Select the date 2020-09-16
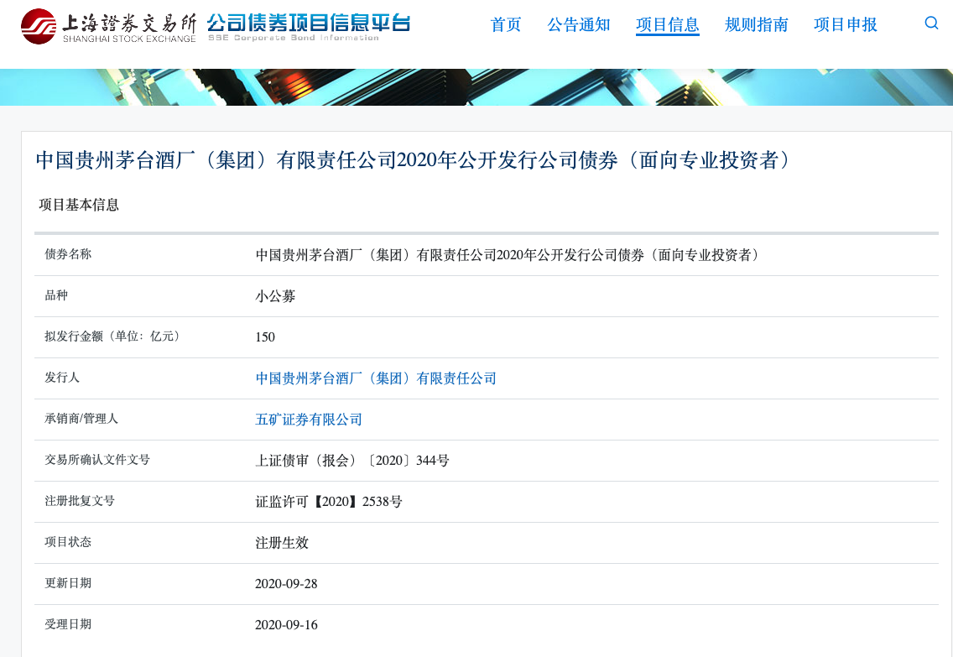This screenshot has width=953, height=657. click(x=286, y=625)
